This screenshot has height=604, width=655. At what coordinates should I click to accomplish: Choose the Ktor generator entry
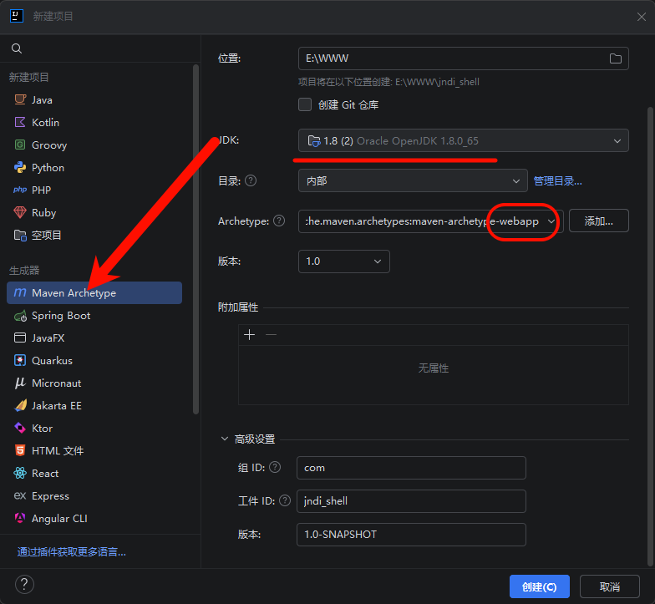(94, 428)
